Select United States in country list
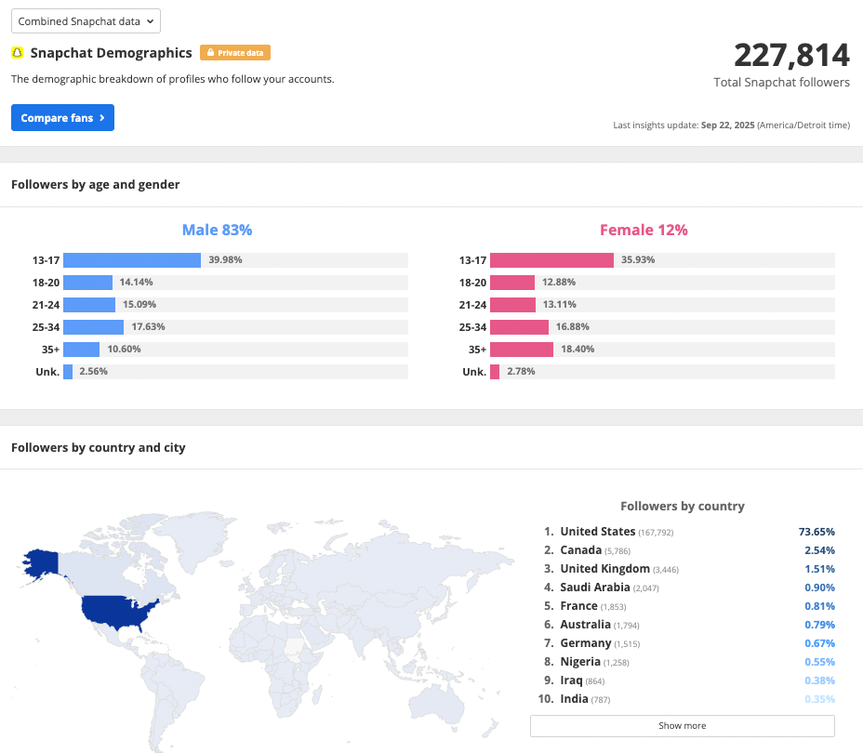Viewport: 863px width, 753px height. click(597, 532)
